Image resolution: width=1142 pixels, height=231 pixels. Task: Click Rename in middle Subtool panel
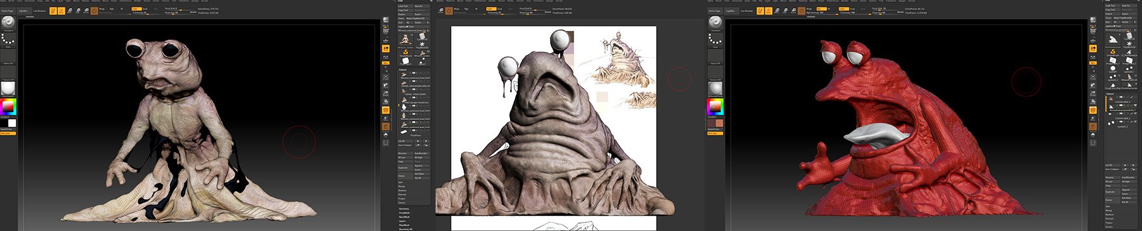pyautogui.click(x=405, y=153)
